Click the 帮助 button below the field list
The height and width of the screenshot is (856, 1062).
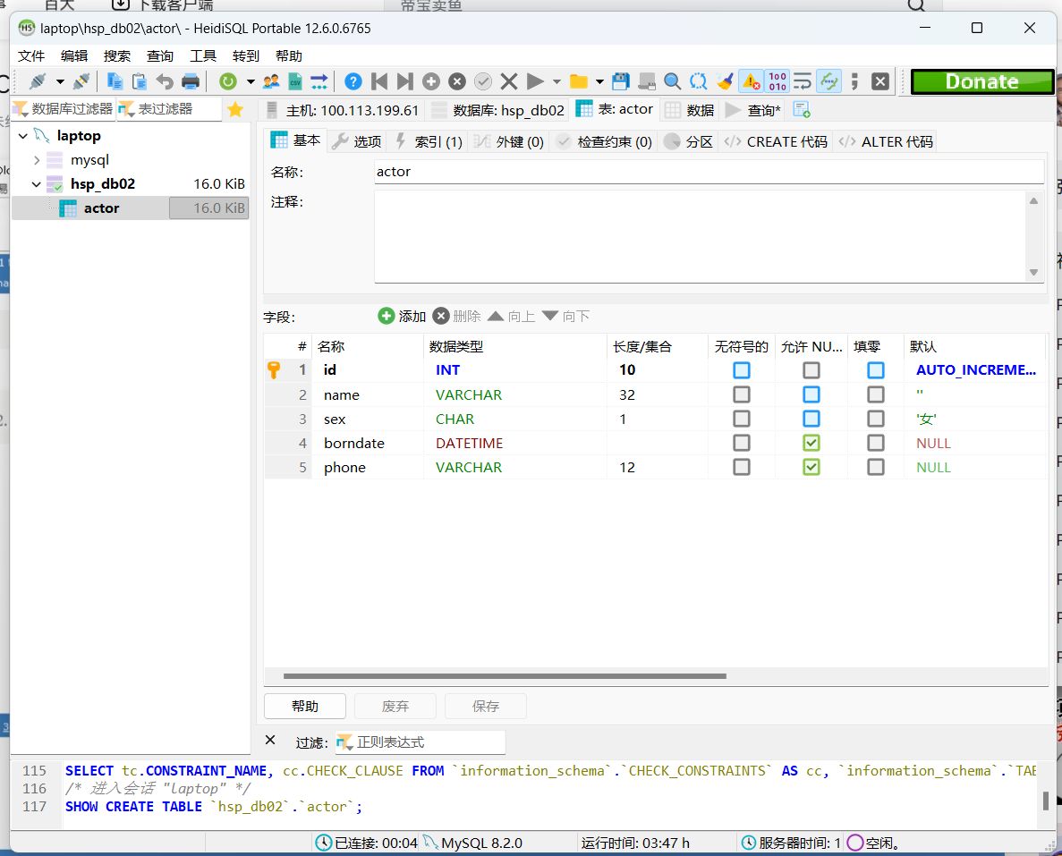pos(305,706)
